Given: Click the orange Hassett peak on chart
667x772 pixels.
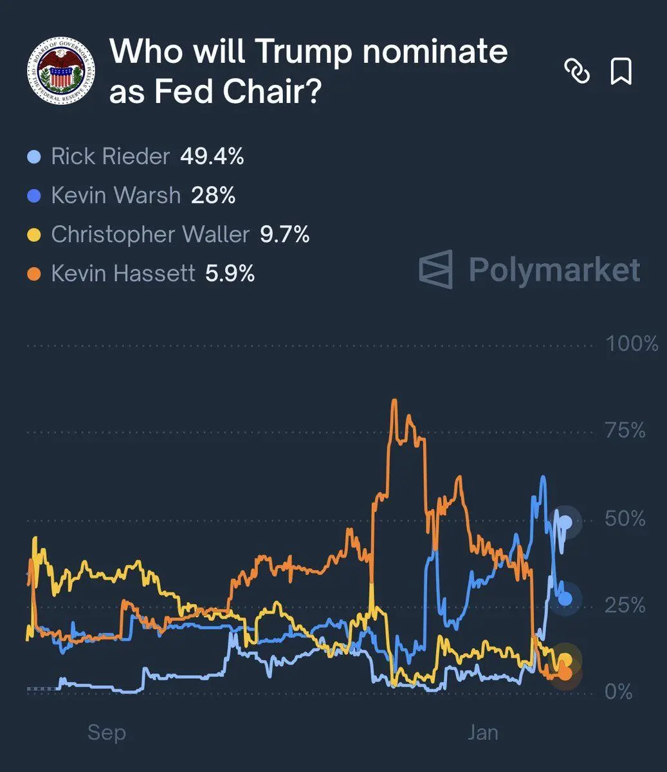Looking at the screenshot, I should click(394, 401).
